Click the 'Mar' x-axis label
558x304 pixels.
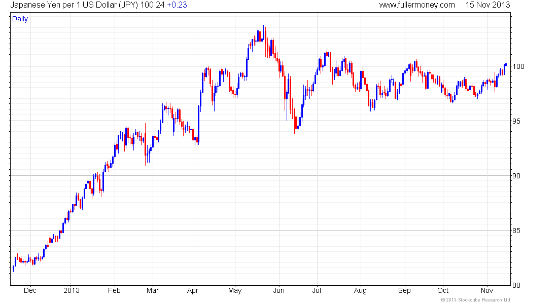[153, 290]
